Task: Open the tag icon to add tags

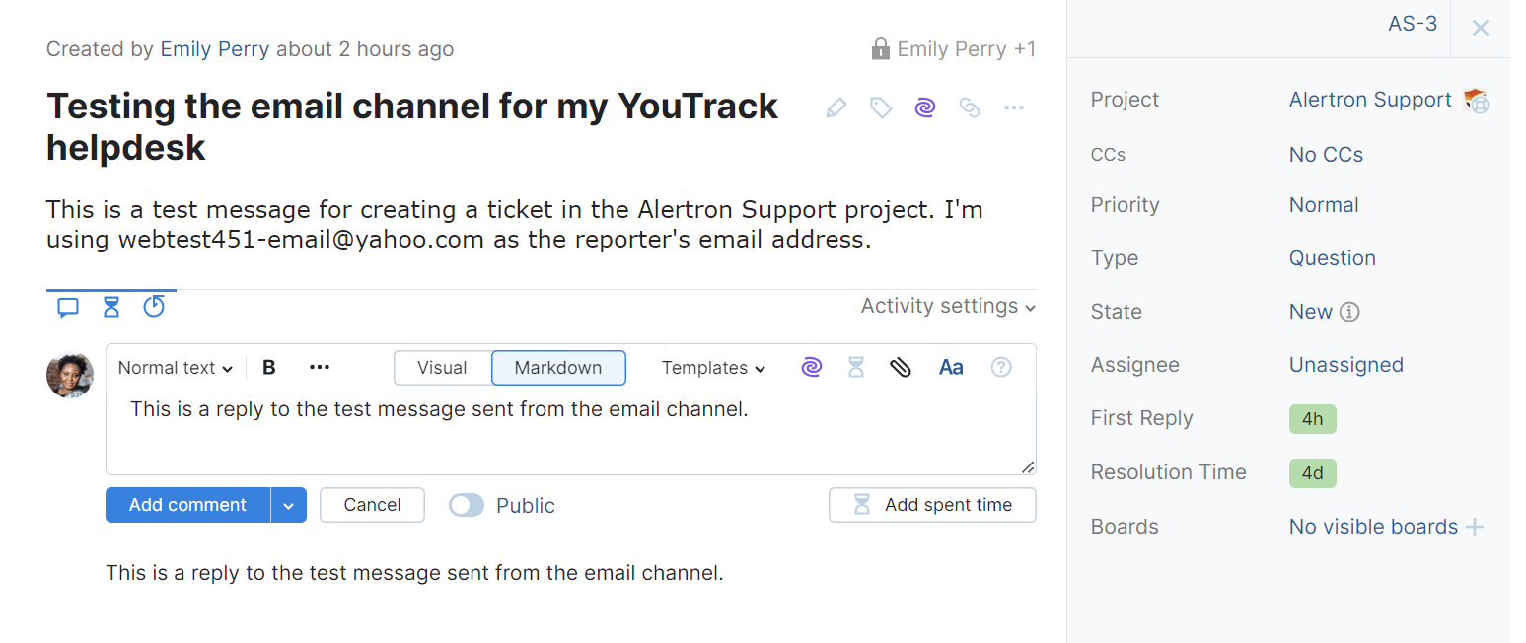Action: [881, 107]
